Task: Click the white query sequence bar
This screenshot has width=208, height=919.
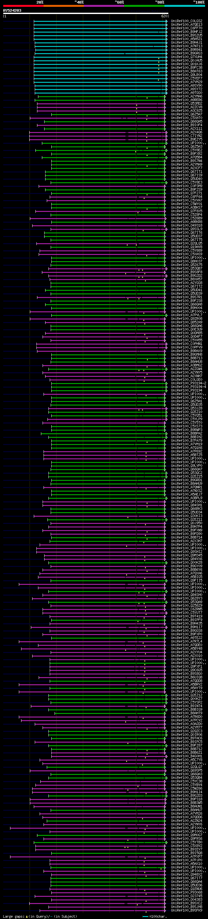Action: (86, 14)
